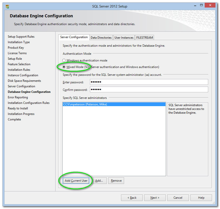Image resolution: width=220 pixels, height=209 pixels.
Task: Proceed with the Next button
Action: [x=155, y=198]
